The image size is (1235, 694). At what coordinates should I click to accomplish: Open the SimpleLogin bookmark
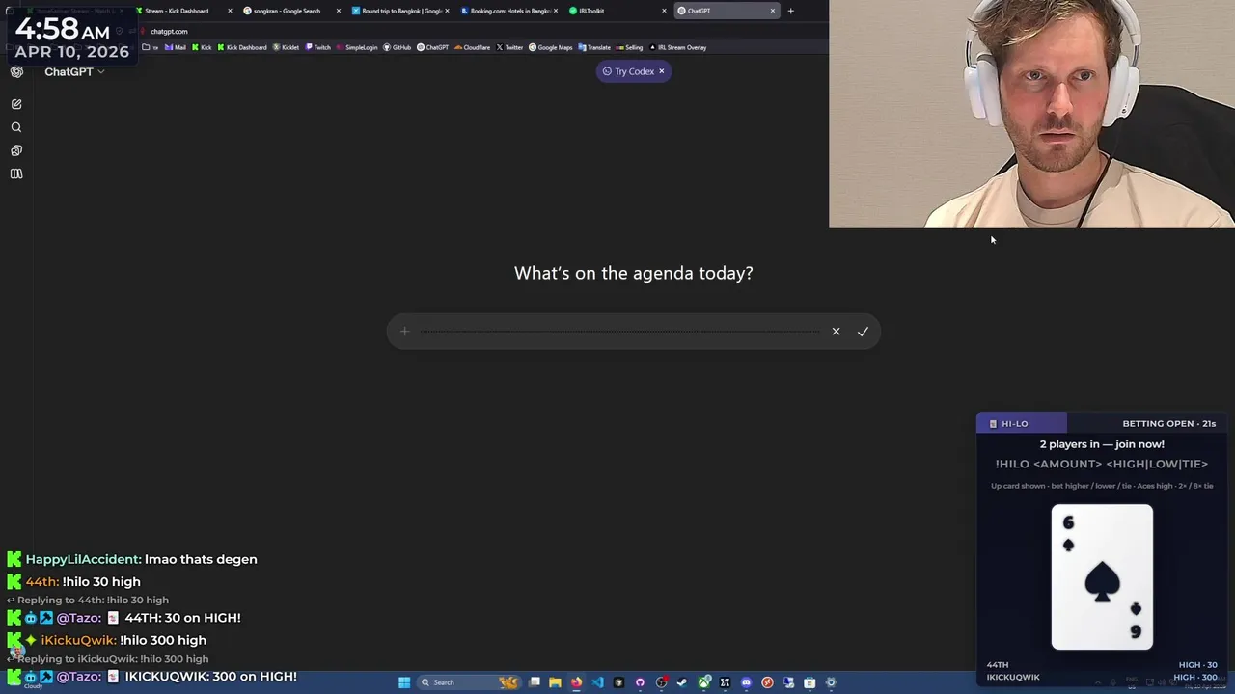357,47
